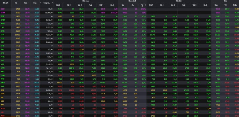Click the right arrow beside Tổng KL
Screen dimensions: 239x117
(52, 3)
